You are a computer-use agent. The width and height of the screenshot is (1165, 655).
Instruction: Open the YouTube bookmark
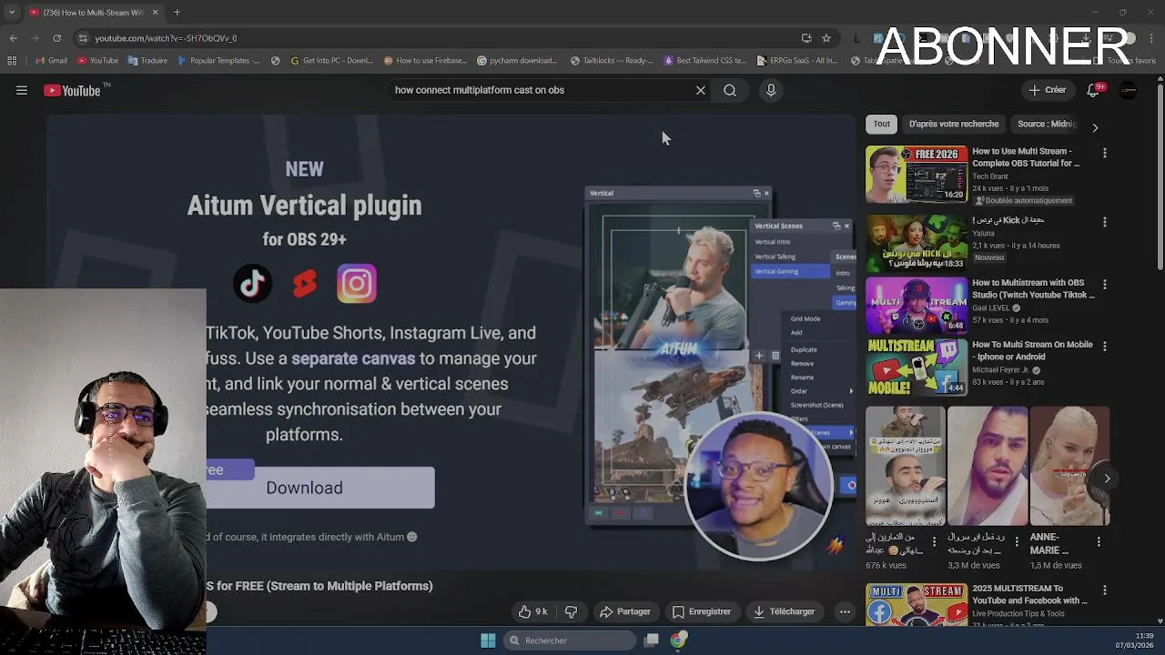point(97,61)
